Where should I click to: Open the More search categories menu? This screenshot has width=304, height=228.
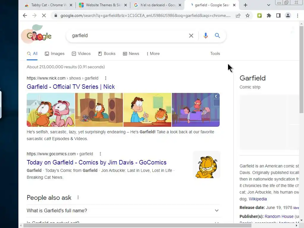pyautogui.click(x=153, y=54)
